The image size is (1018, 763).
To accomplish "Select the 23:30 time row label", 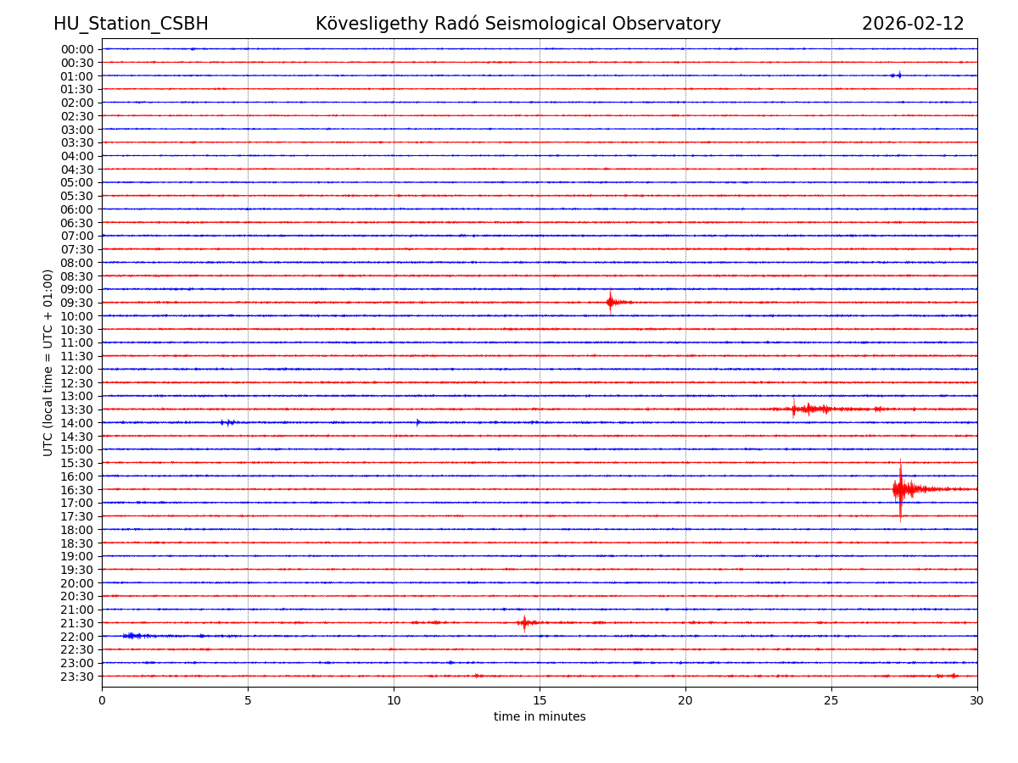I will (77, 677).
